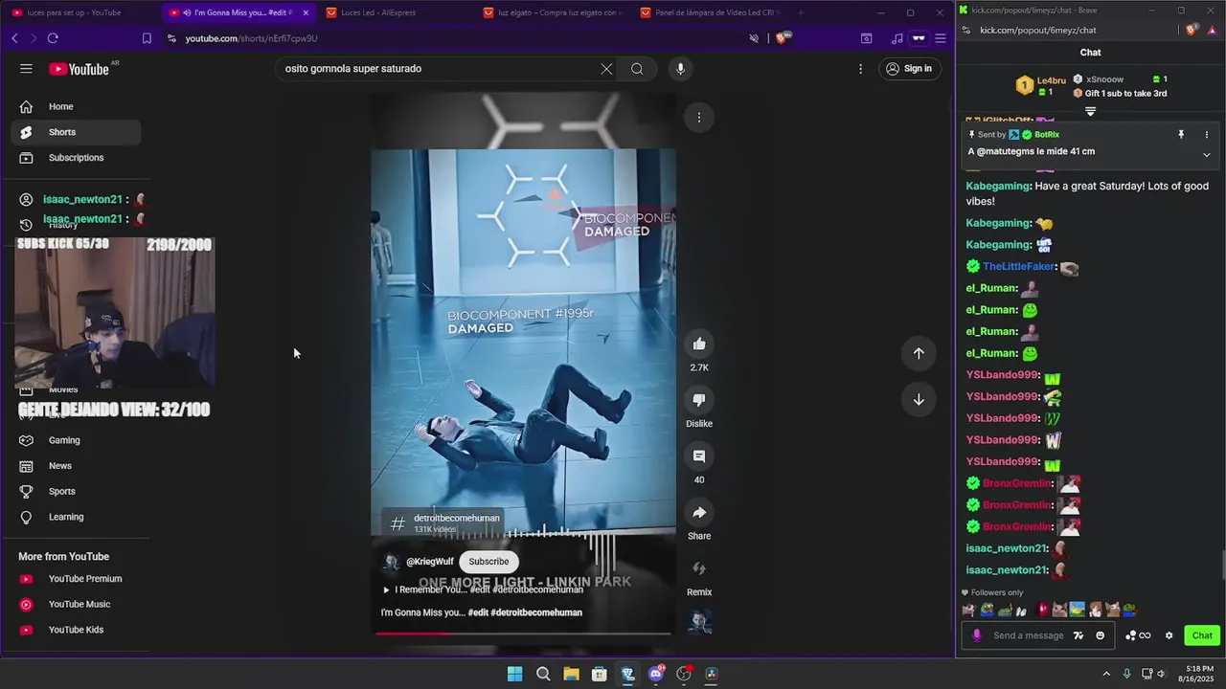Open Brave Shields on YouTube window
1226x689 pixels.
(783, 38)
